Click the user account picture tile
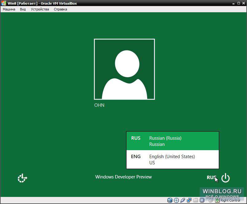The width and height of the screenshot is (247, 204). pos(124,69)
